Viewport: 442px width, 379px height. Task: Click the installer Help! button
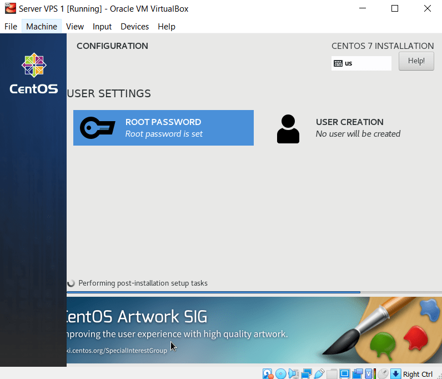[416, 61]
